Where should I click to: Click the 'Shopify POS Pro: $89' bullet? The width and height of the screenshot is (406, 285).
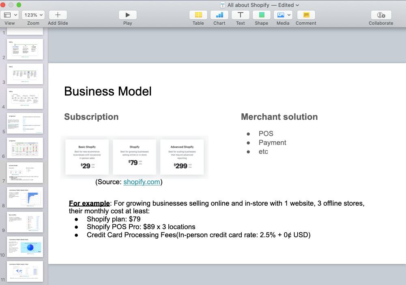pos(141,227)
